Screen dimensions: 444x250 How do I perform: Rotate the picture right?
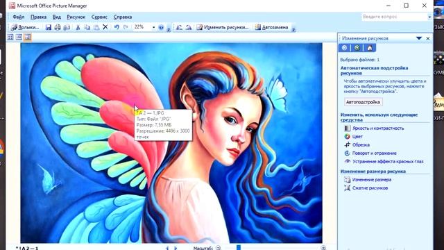[189, 27]
